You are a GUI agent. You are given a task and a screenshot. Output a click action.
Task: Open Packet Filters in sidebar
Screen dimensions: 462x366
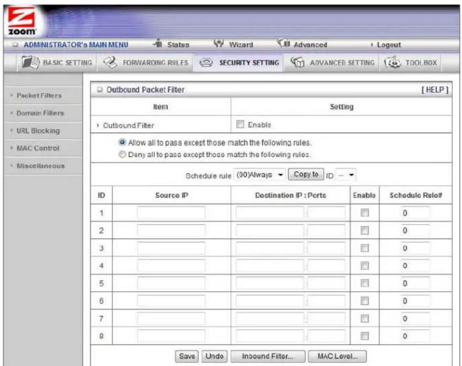pos(39,95)
